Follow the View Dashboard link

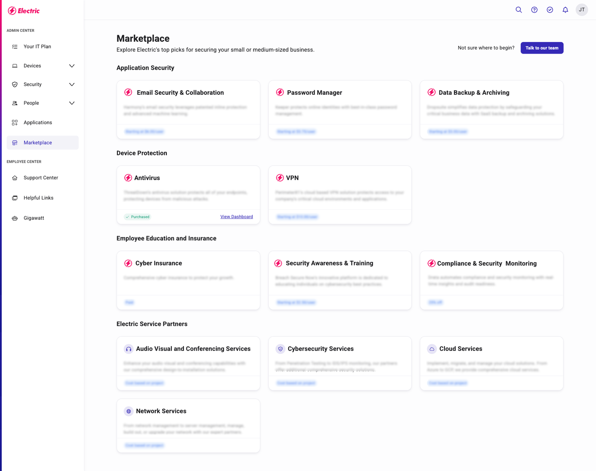tap(236, 217)
